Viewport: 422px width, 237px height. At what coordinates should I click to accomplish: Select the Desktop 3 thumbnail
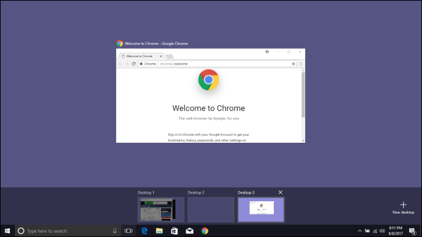click(x=261, y=210)
